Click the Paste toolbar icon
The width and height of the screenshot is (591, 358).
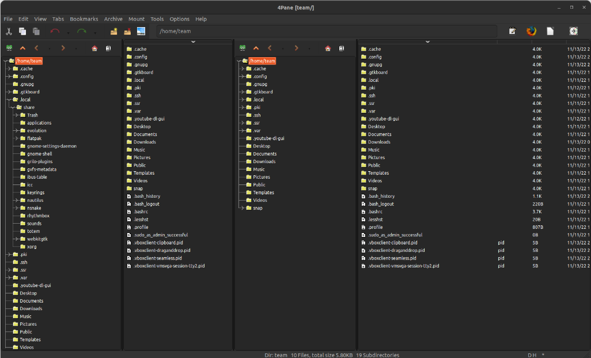click(x=36, y=31)
